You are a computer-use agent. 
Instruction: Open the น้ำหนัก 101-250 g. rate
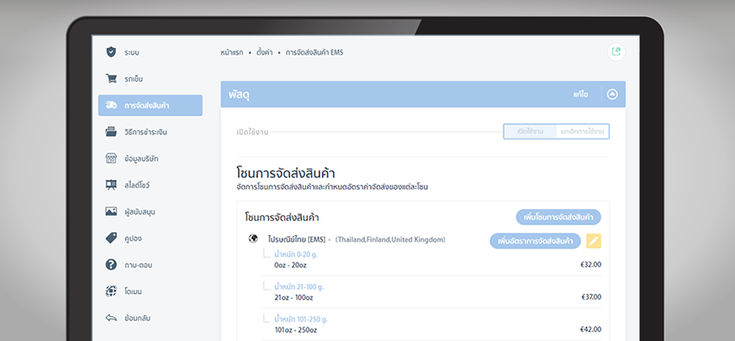(300, 319)
